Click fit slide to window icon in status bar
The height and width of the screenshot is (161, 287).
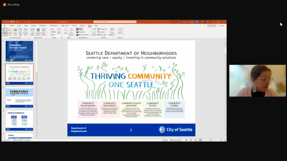[225, 140]
